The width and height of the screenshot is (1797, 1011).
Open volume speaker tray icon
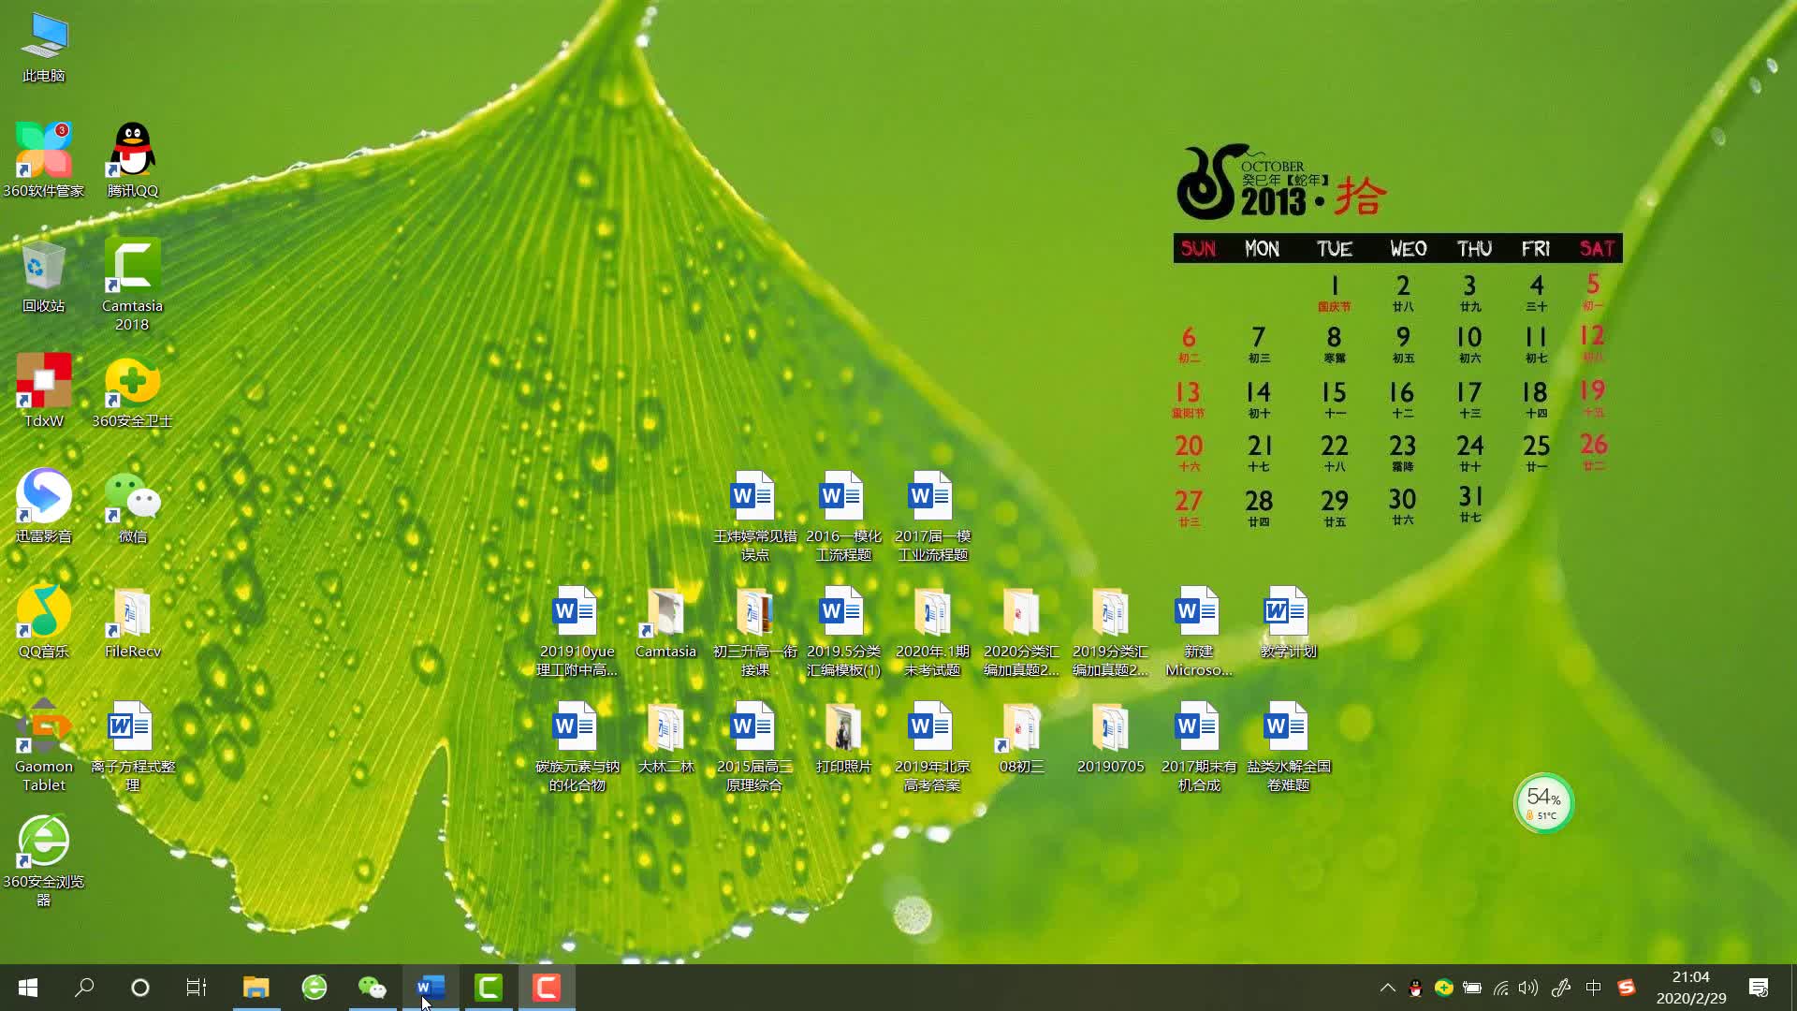point(1528,988)
